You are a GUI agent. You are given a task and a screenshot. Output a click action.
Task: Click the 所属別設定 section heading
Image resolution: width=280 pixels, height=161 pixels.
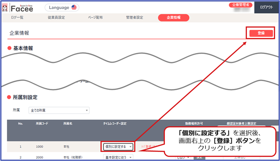[x=25, y=97]
